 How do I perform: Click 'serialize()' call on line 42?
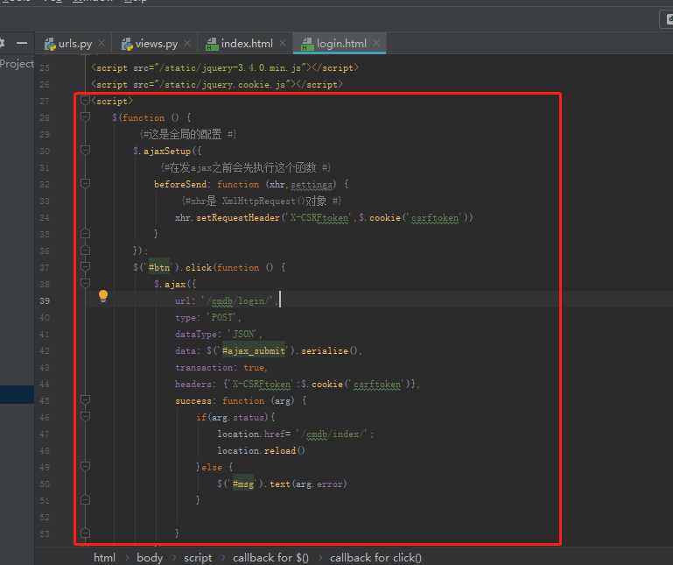click(x=329, y=351)
